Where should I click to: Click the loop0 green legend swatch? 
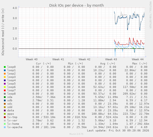tap(5, 67)
